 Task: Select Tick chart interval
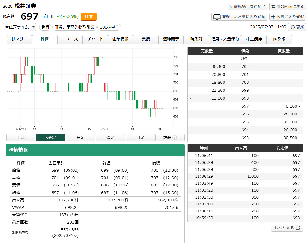[21, 138]
